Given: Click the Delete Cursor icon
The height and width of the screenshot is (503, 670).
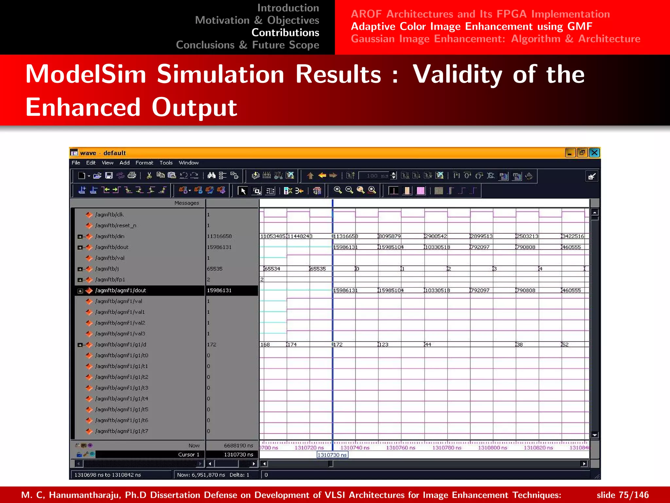Looking at the screenshot, I should click(x=93, y=190).
